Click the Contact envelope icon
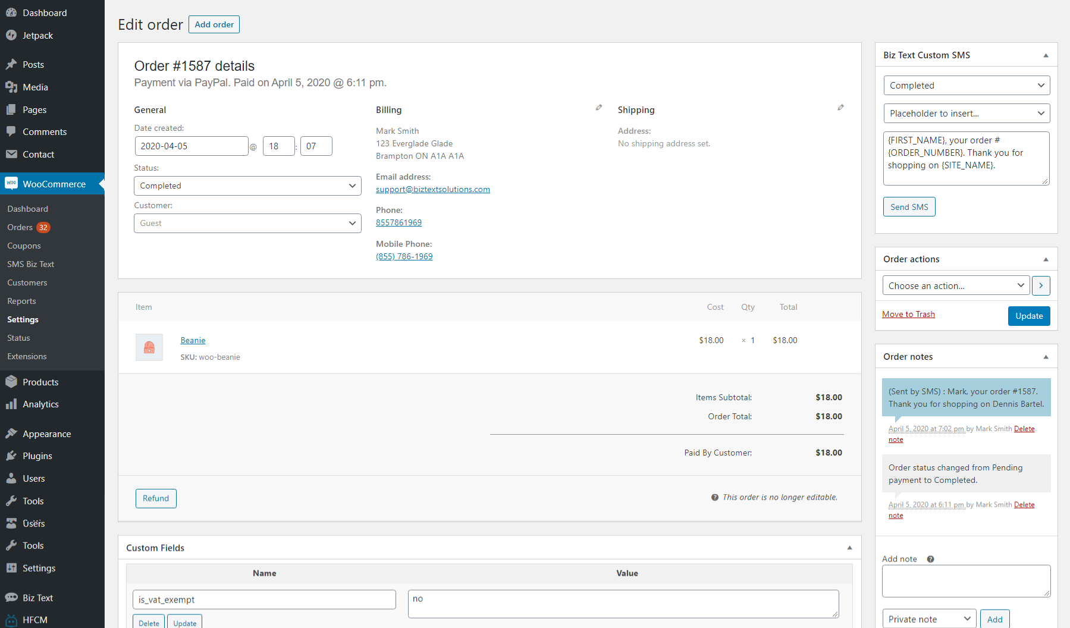The height and width of the screenshot is (628, 1070). coord(11,154)
